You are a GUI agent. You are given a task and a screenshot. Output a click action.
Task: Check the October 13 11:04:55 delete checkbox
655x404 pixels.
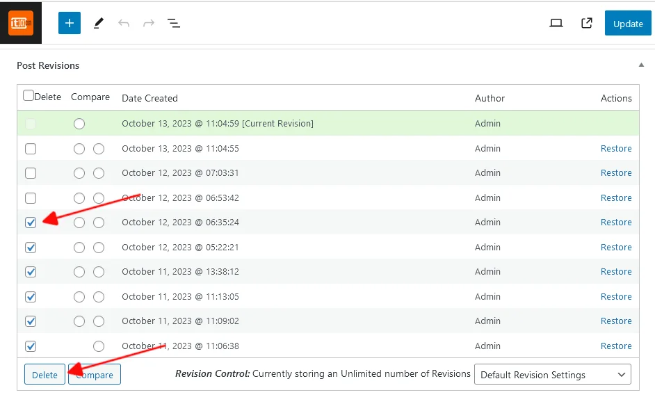[x=31, y=149]
